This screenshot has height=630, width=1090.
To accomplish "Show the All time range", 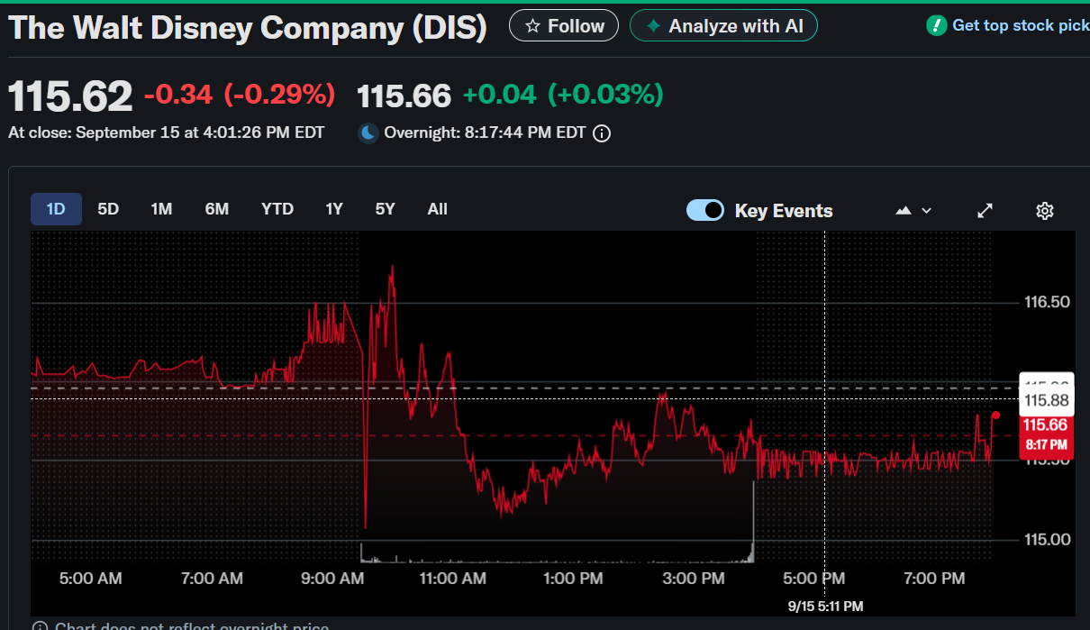I will click(x=438, y=209).
